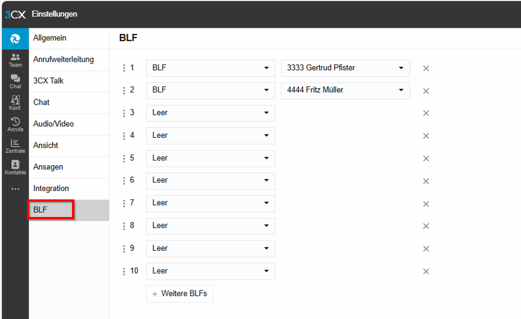Open the 3333 Gertrud Pfister dropdown
This screenshot has height=319, width=521.
[345, 68]
